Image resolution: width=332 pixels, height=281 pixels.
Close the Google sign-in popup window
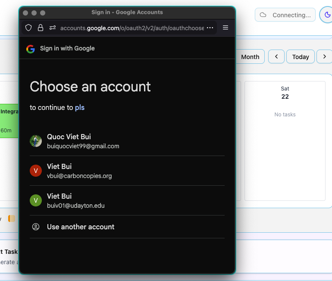[x=25, y=13]
